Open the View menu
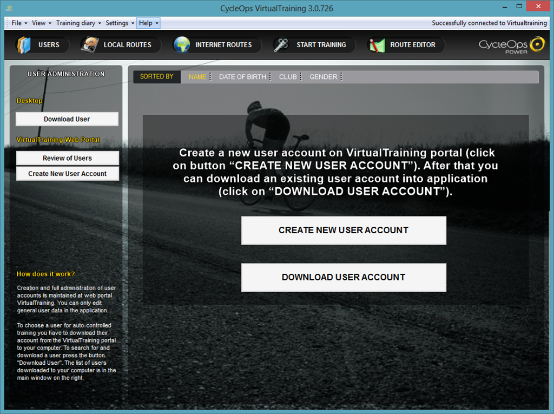Screen dimensions: 554x414 click(41, 23)
